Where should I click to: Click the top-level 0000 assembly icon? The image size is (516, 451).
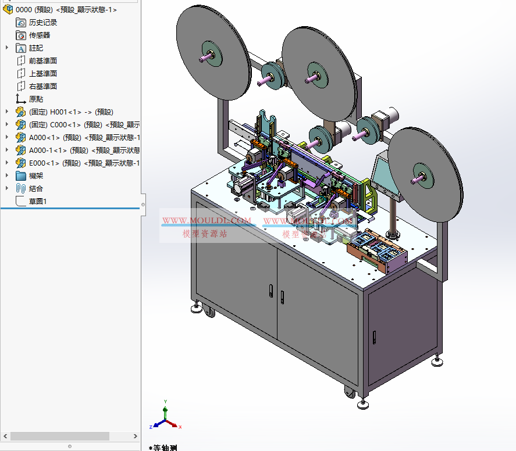click(x=8, y=9)
